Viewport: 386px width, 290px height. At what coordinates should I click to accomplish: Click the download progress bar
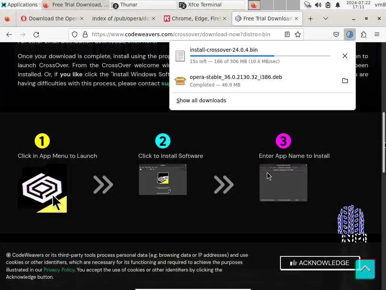[x=260, y=56]
